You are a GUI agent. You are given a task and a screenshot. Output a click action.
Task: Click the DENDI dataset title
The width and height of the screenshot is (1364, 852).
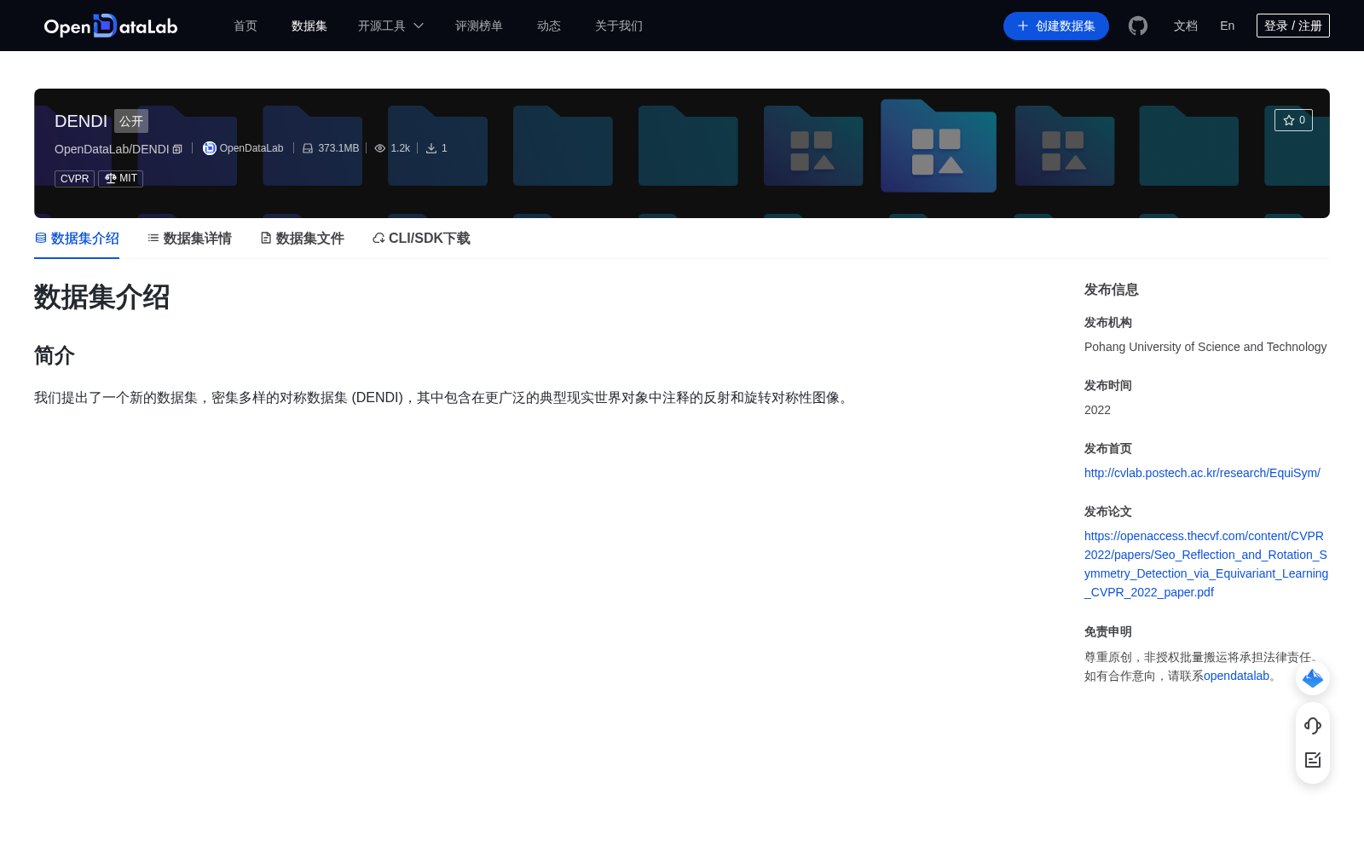[x=81, y=121]
